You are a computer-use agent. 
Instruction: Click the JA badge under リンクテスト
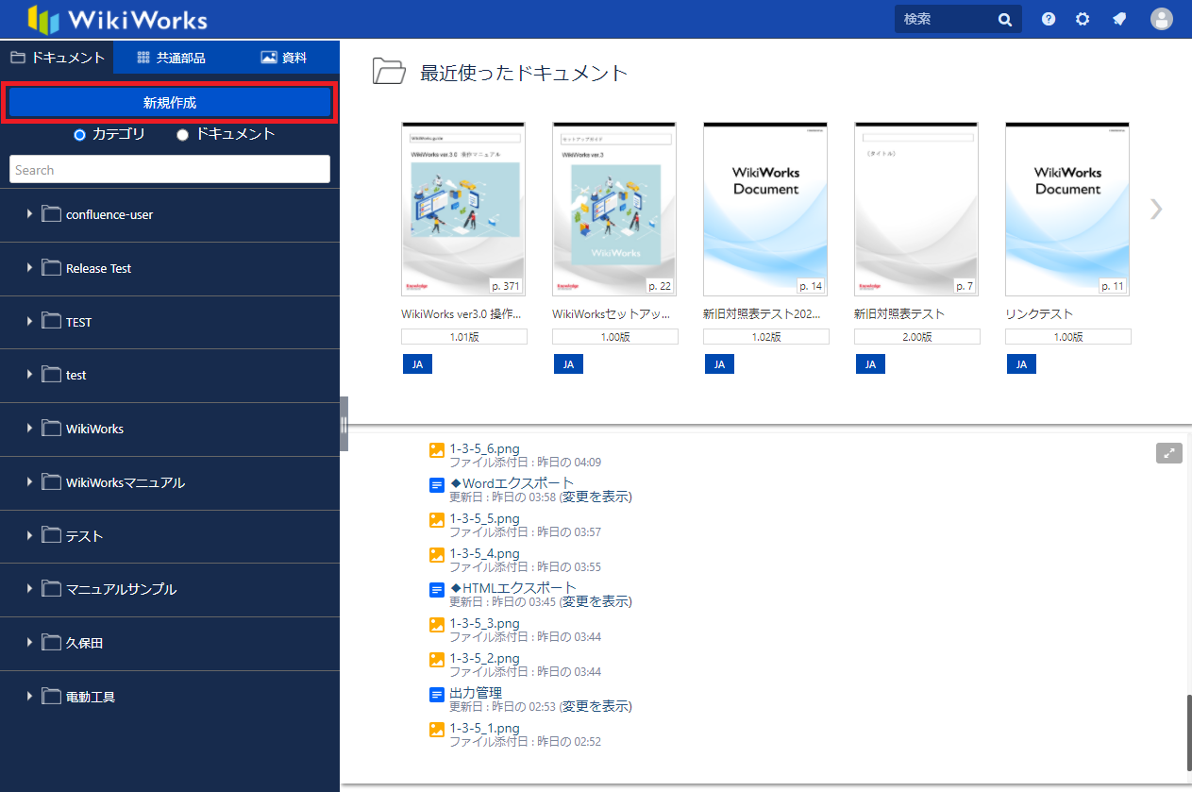[x=1021, y=364]
